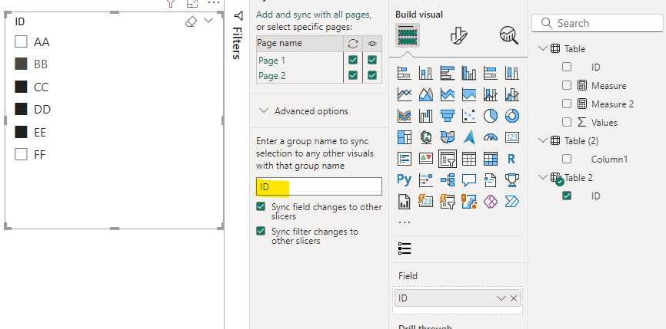Select the Table visual icon

(469, 159)
